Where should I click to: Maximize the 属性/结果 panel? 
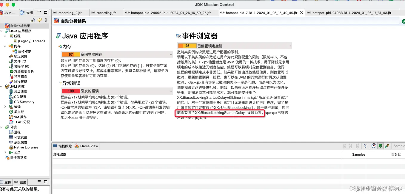(46, 182)
